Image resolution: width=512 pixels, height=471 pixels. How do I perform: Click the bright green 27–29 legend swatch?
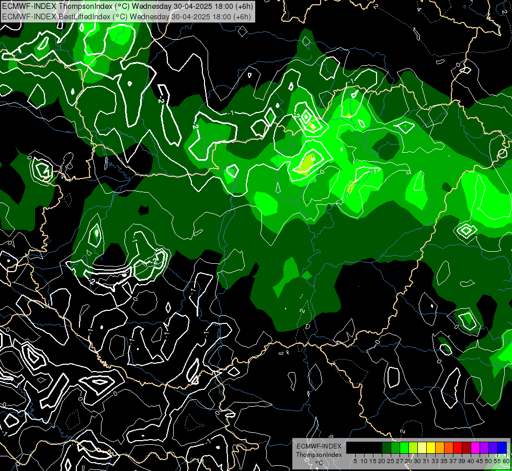pyautogui.click(x=404, y=448)
